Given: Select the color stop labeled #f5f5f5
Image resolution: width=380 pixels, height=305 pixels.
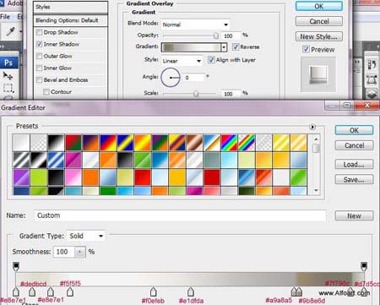Looking at the screenshot, I should 70,291.
